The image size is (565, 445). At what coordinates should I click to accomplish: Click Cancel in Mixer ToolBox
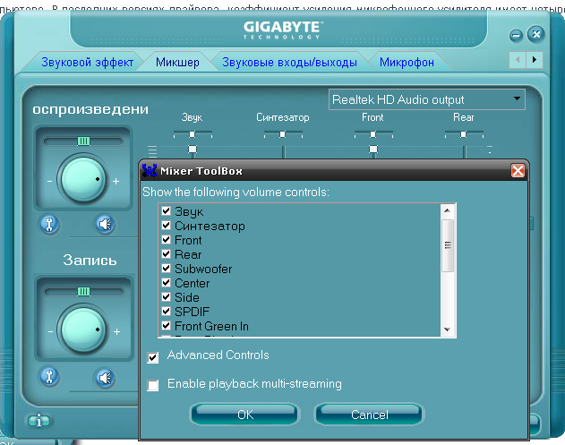369,415
